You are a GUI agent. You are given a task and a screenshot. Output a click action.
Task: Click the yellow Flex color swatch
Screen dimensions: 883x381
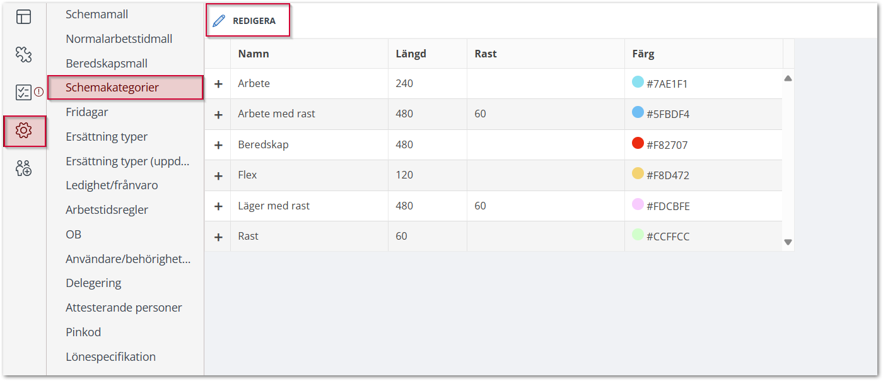point(638,173)
